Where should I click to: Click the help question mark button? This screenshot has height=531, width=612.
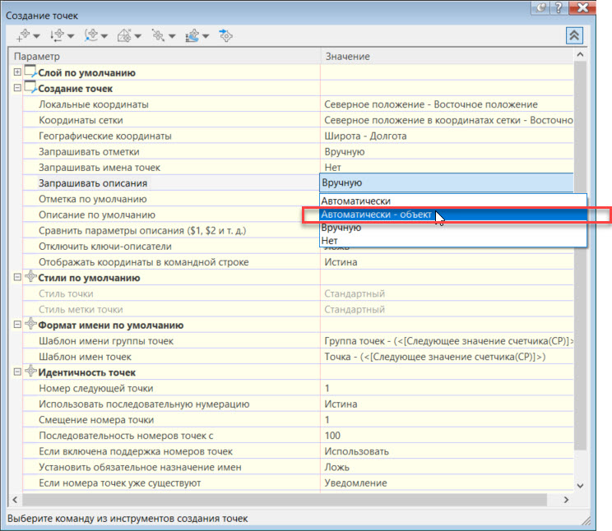click(559, 7)
